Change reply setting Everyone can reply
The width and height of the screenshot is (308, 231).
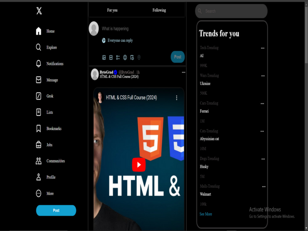click(120, 40)
